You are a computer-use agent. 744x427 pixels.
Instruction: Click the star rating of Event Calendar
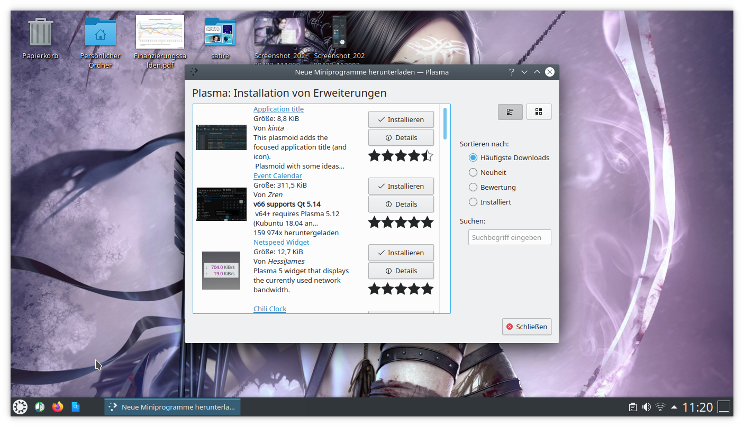pos(401,222)
